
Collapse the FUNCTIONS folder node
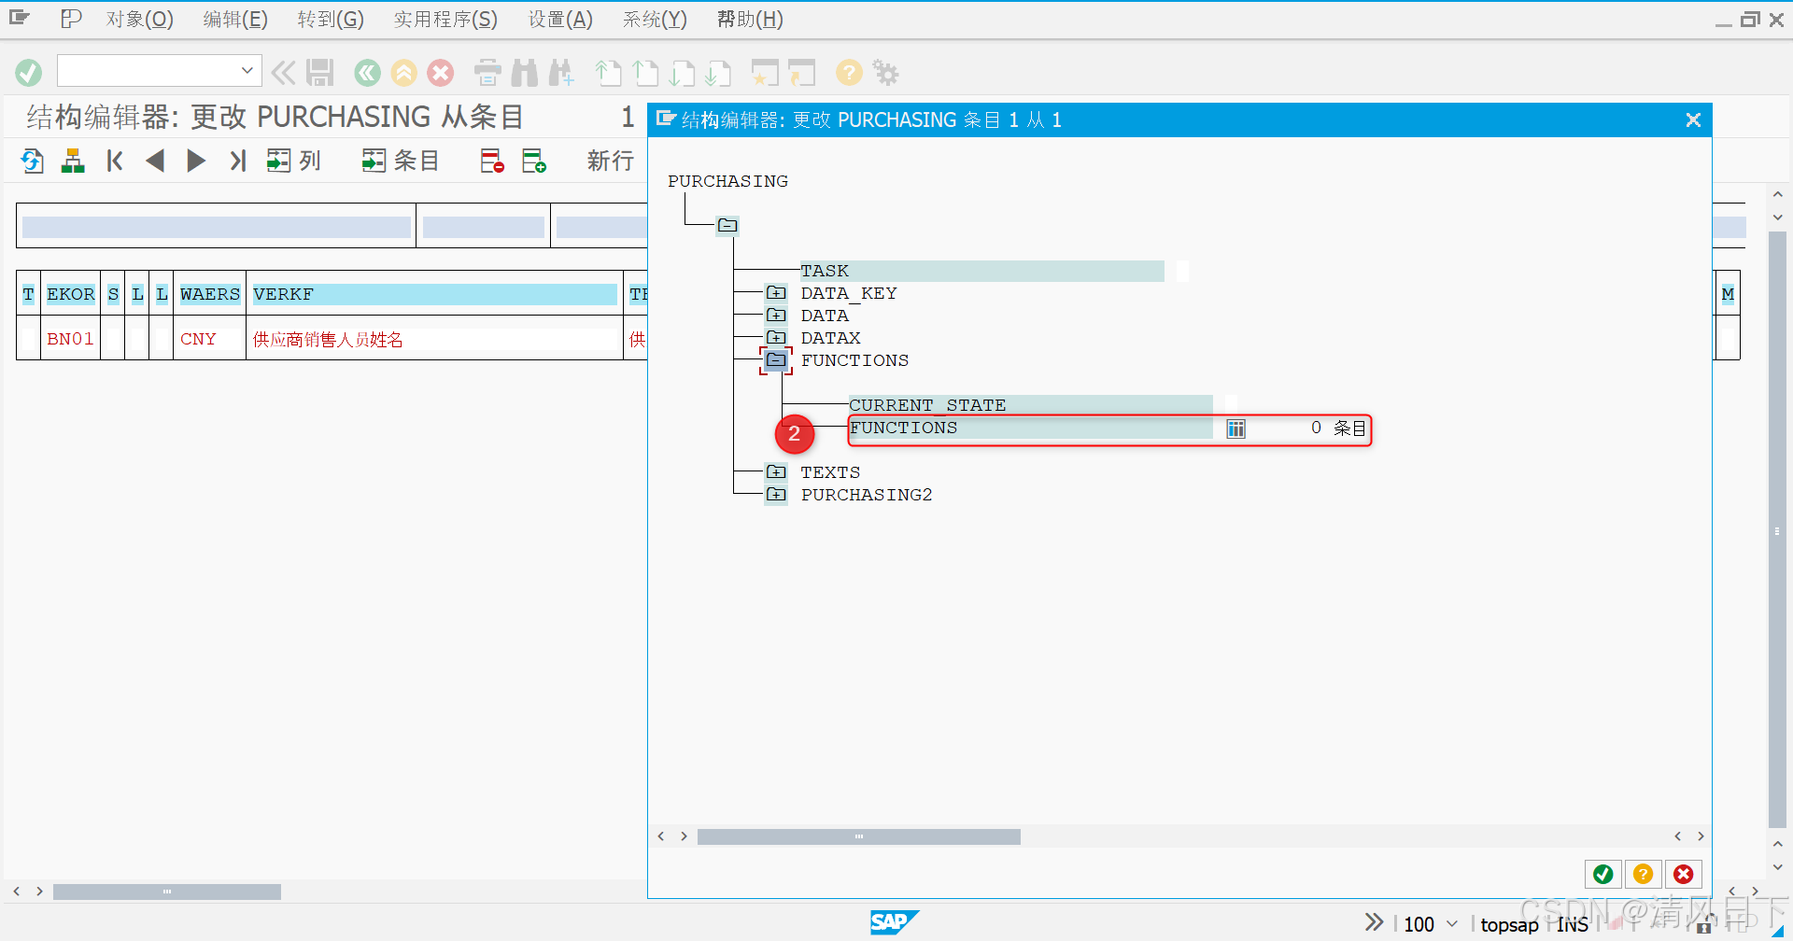[x=776, y=359]
